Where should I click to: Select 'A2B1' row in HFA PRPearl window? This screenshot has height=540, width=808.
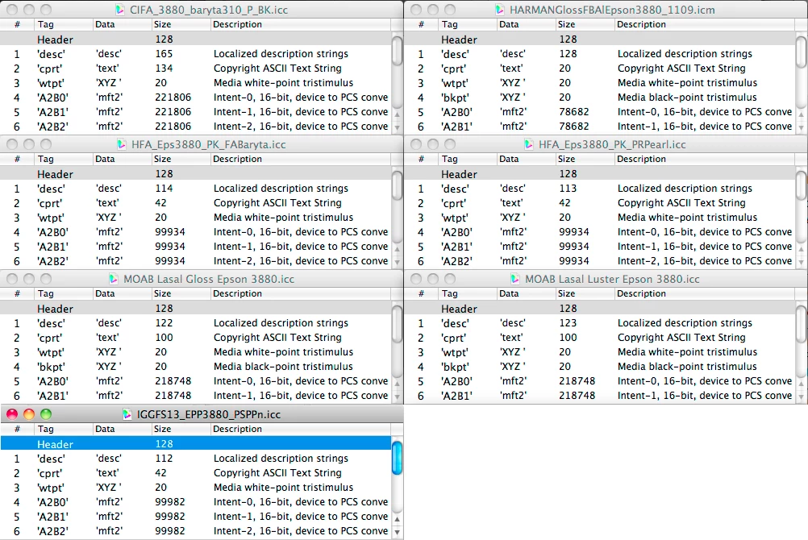(x=600, y=247)
